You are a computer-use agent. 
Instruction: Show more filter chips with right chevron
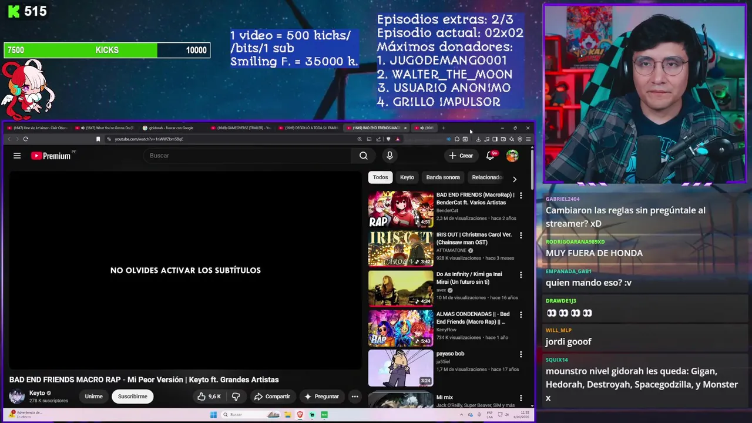(x=515, y=179)
